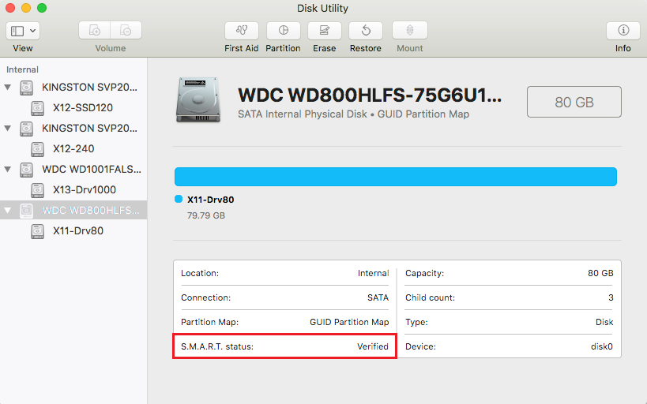This screenshot has width=647, height=404.
Task: Click the drive icon beside sidebar X11-Drv80
Action: (38, 231)
